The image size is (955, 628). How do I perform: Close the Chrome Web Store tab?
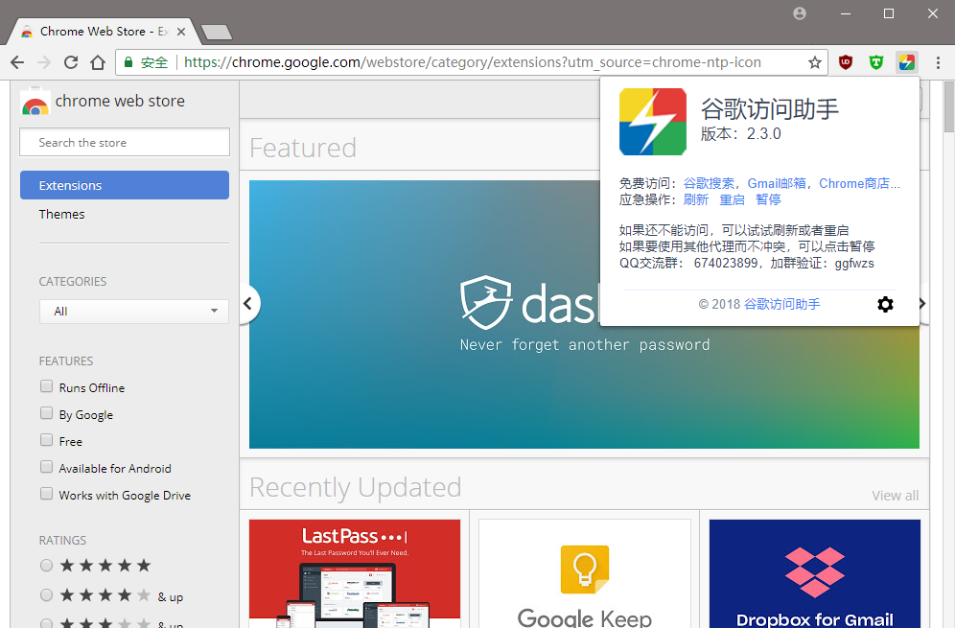click(181, 32)
